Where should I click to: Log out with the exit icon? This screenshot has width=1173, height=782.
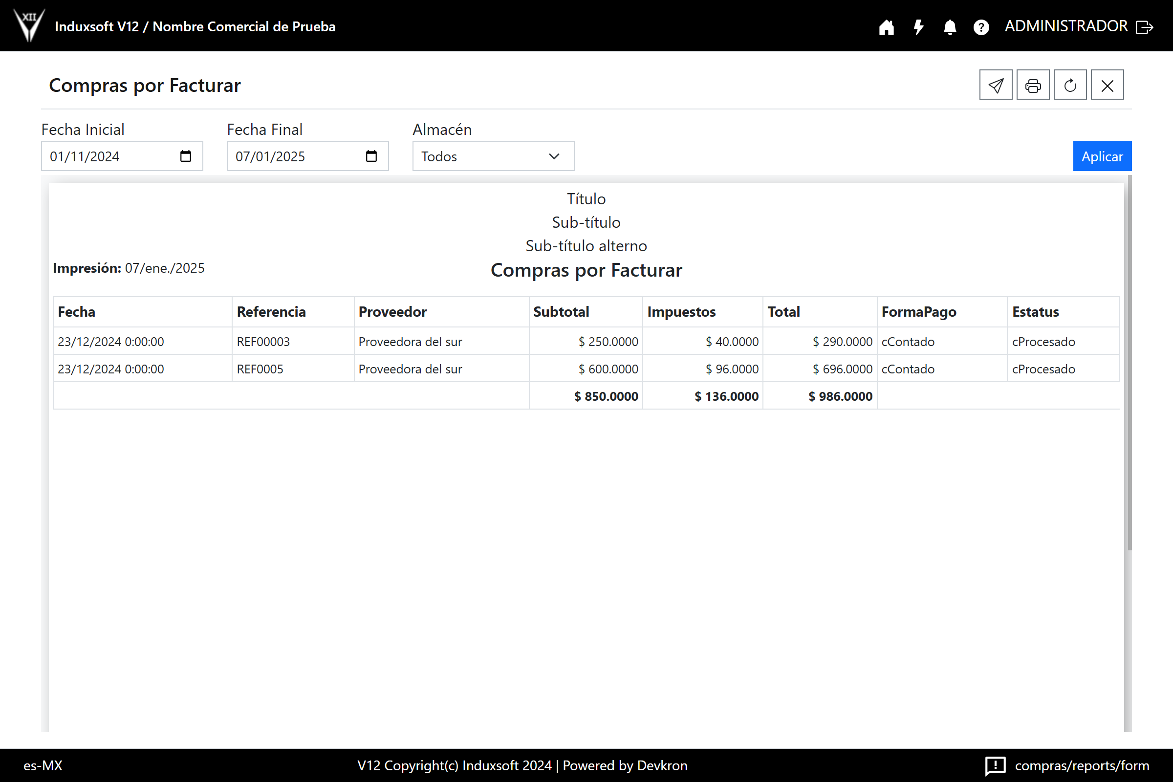click(x=1145, y=27)
